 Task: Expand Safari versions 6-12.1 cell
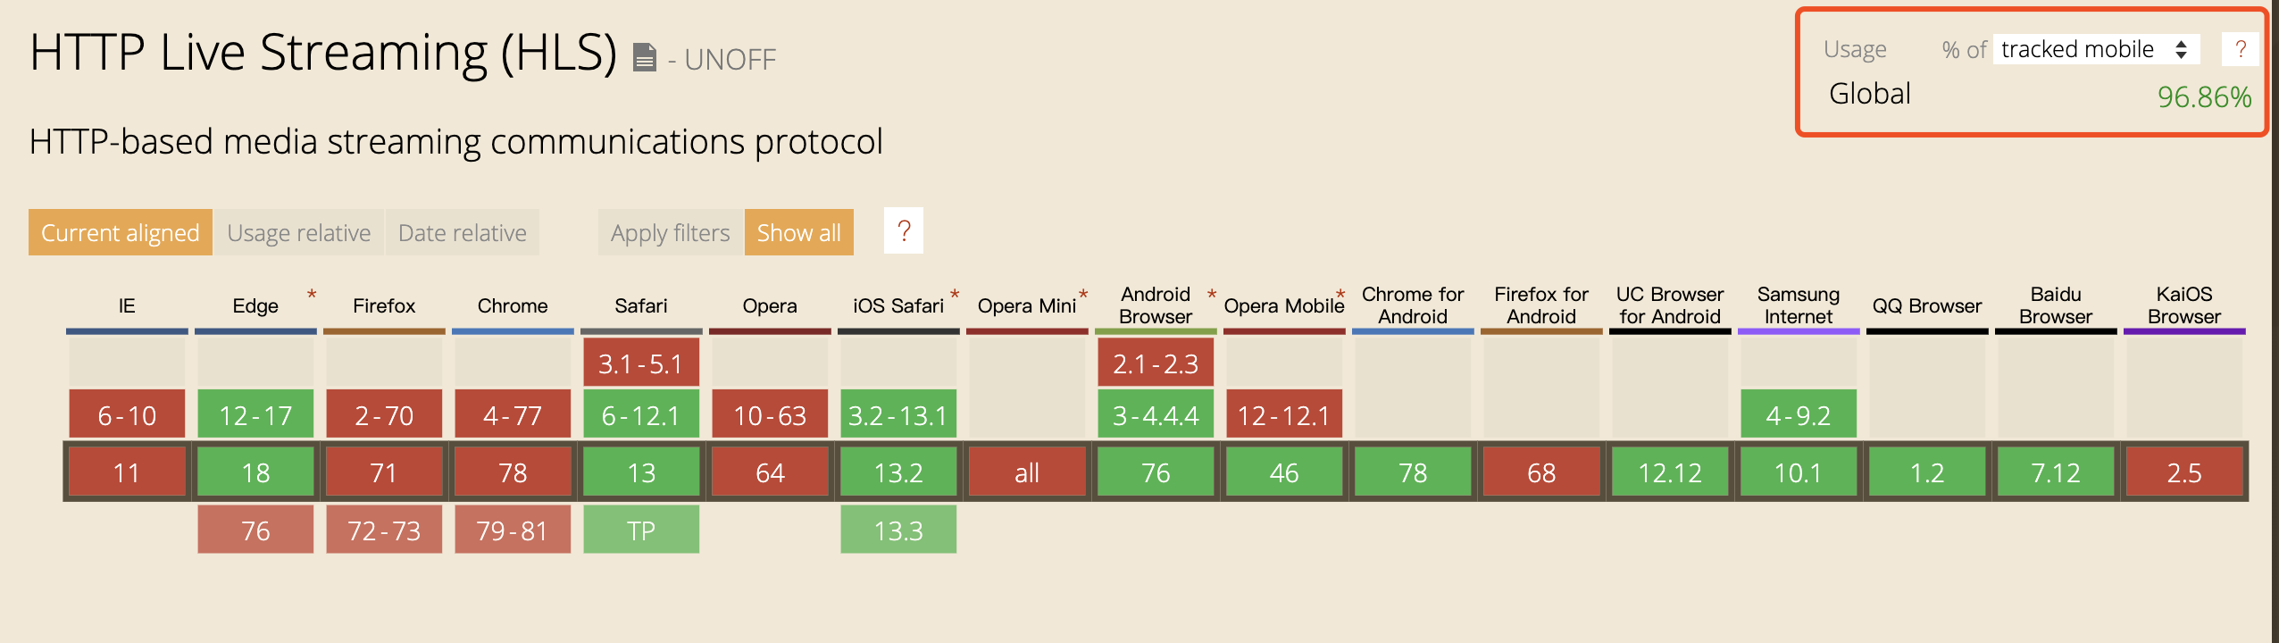click(641, 414)
